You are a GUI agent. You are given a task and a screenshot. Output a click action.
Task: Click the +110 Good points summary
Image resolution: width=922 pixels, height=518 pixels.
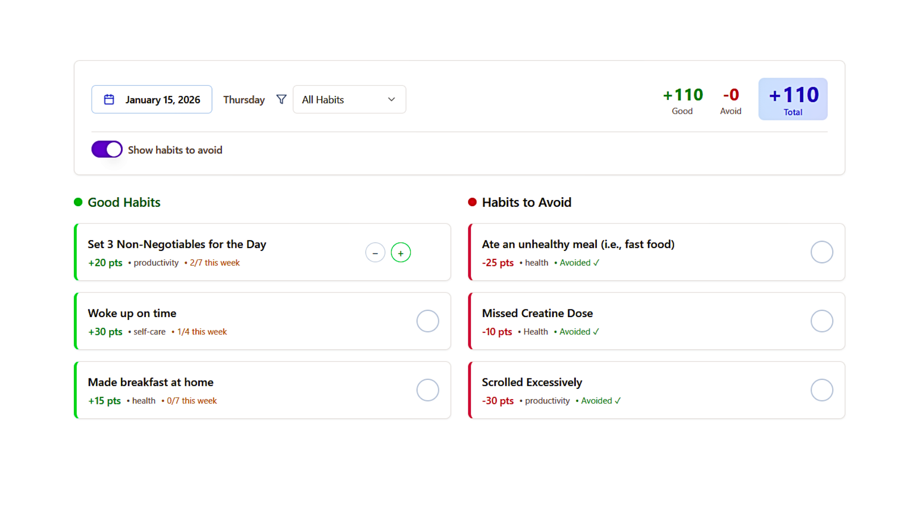click(x=682, y=100)
